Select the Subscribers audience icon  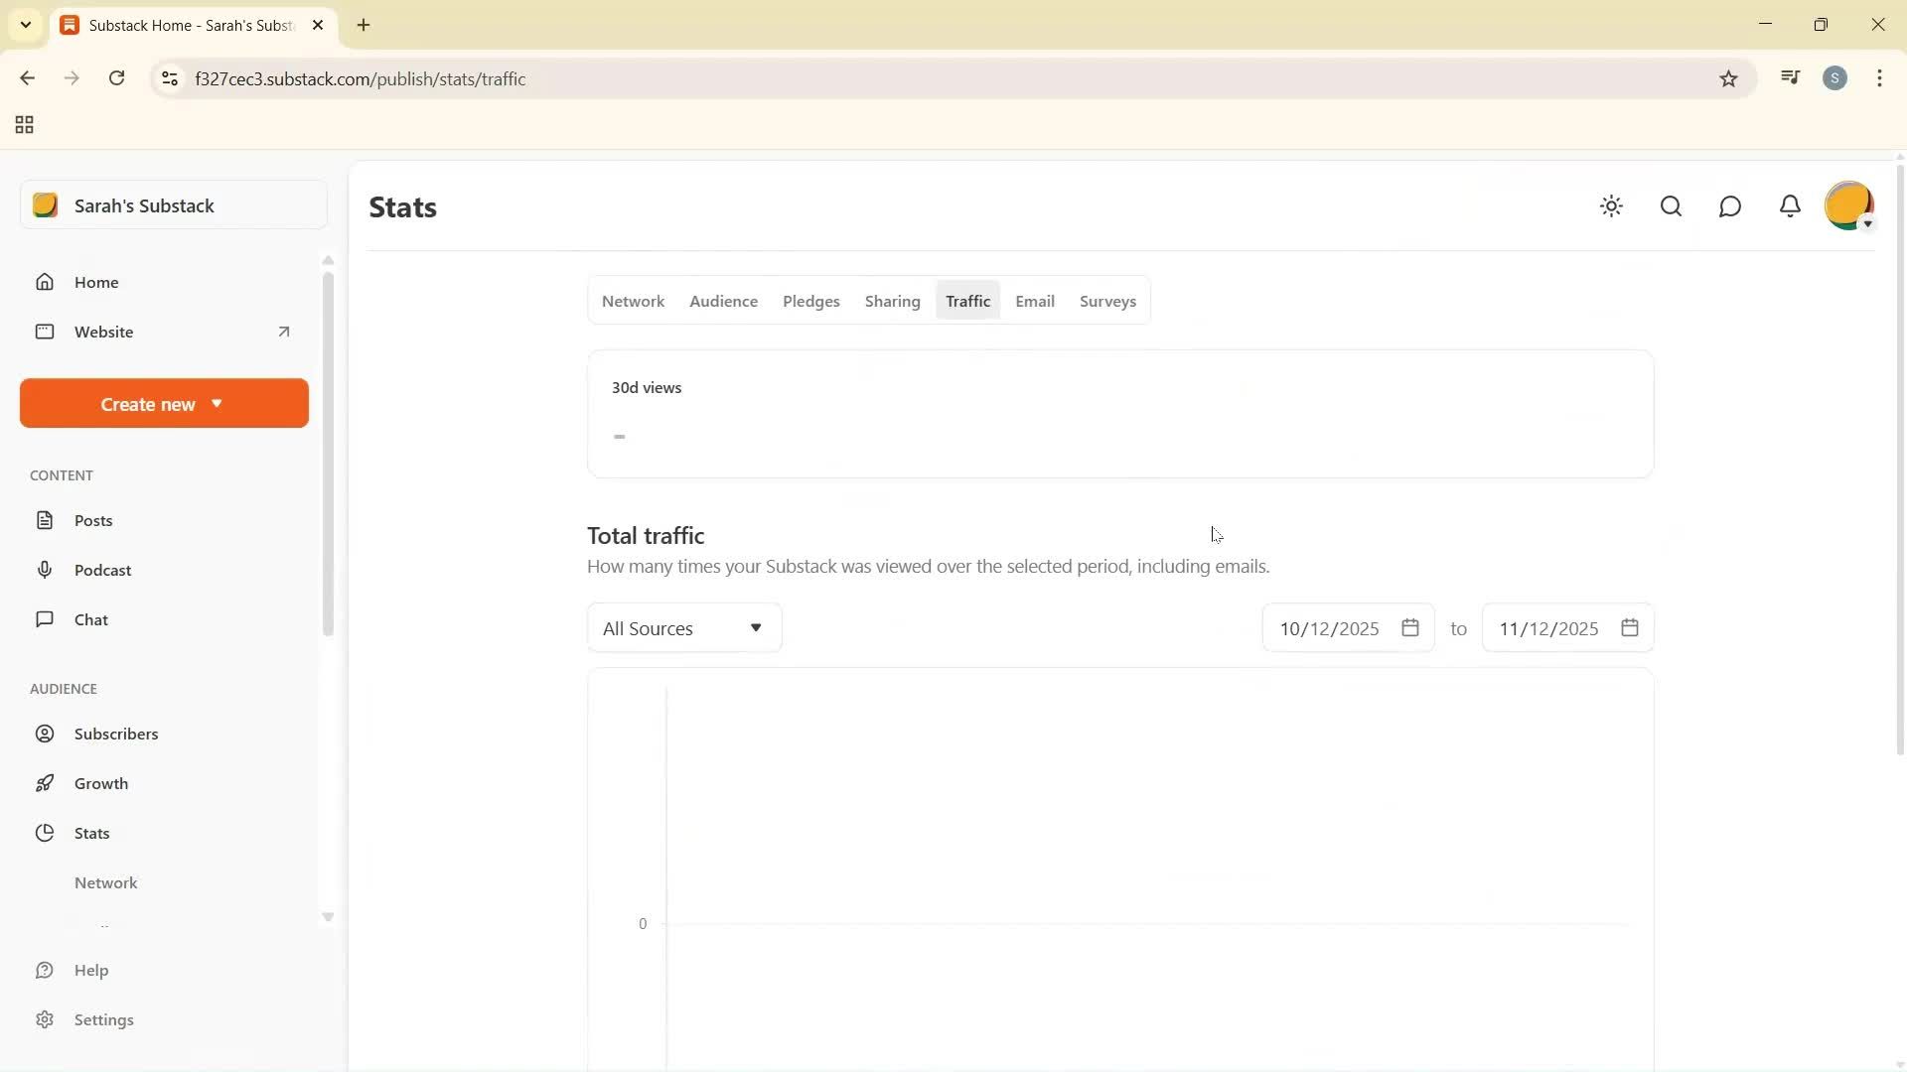46,734
